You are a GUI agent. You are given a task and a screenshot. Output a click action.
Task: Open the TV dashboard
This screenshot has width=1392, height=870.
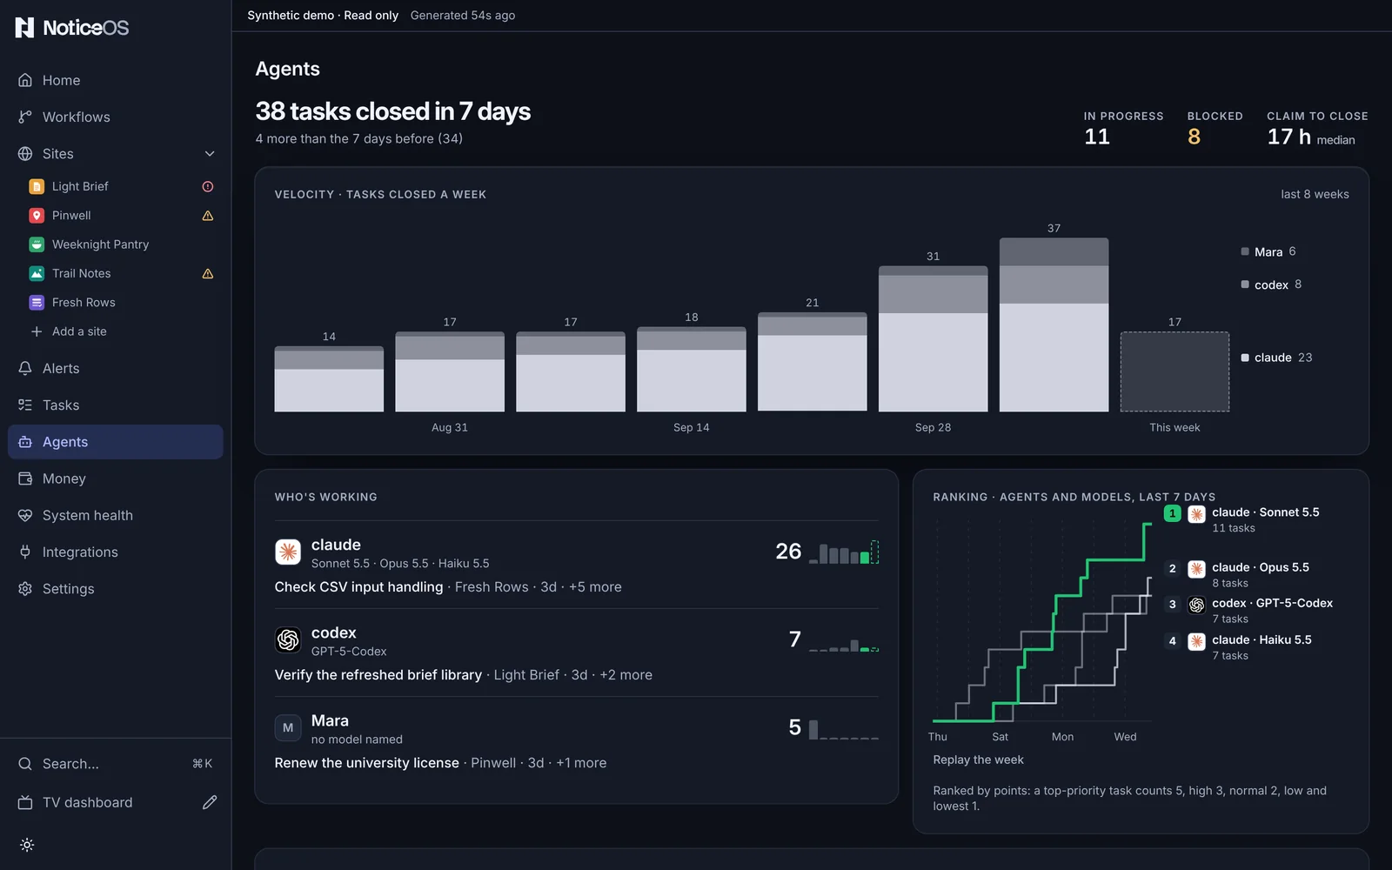pyautogui.click(x=87, y=802)
